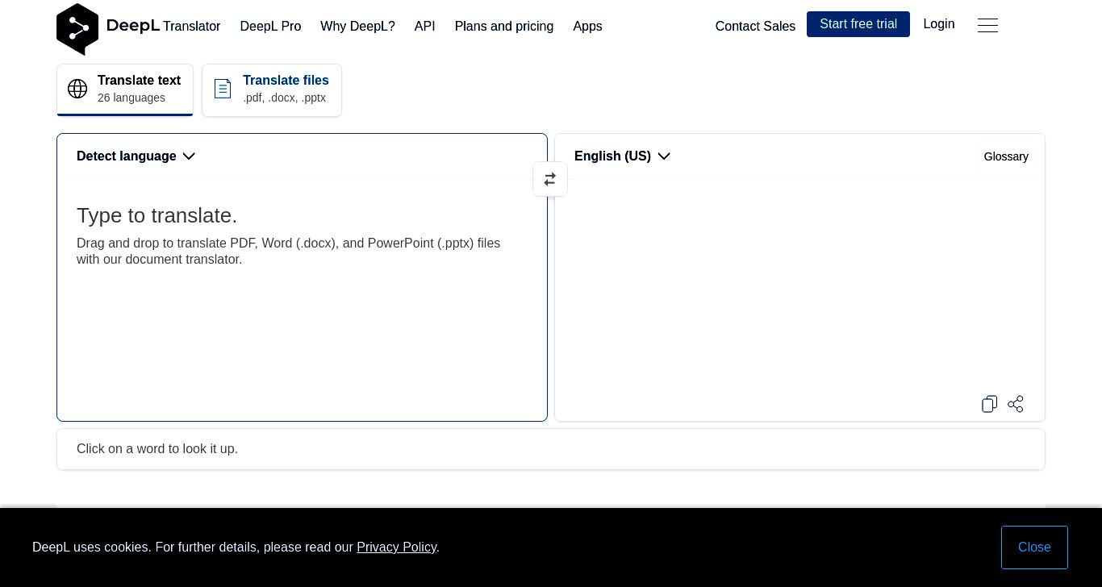Click Contact Sales link
This screenshot has height=587, width=1102.
click(x=755, y=27)
